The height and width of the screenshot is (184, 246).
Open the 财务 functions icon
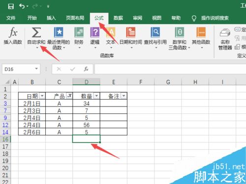tap(79, 32)
